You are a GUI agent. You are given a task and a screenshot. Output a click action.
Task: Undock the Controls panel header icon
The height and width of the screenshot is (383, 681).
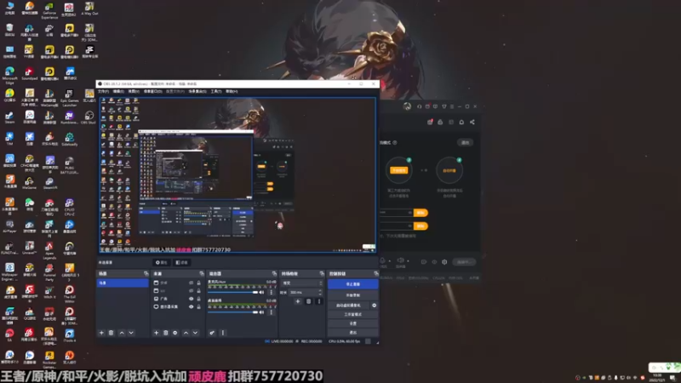[x=375, y=273]
